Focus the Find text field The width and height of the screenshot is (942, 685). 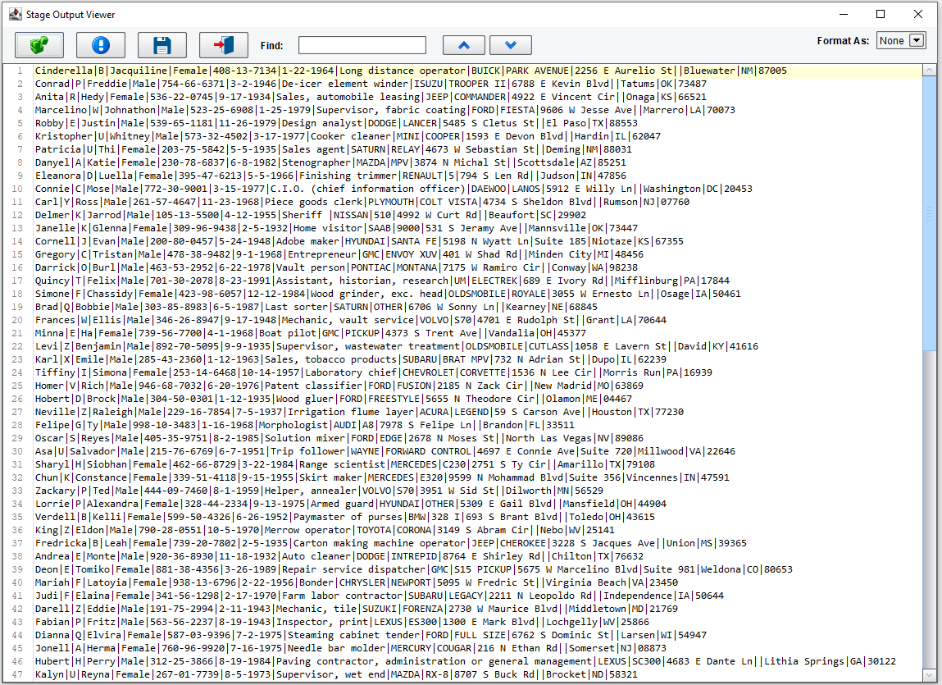point(362,45)
